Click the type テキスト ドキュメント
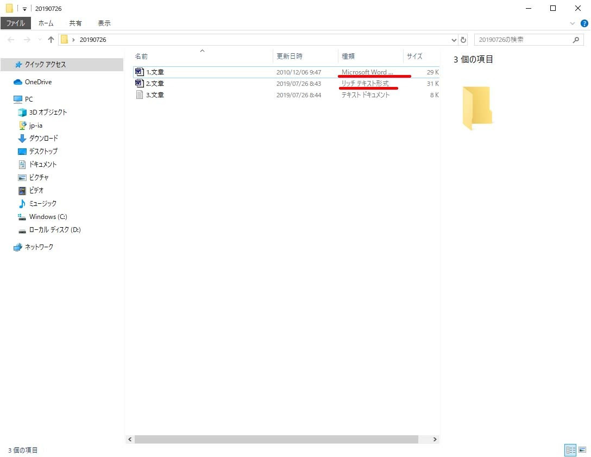This screenshot has width=591, height=457. (365, 95)
